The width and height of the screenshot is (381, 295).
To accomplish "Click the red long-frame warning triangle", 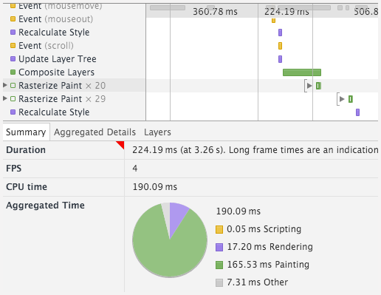I will click(120, 144).
